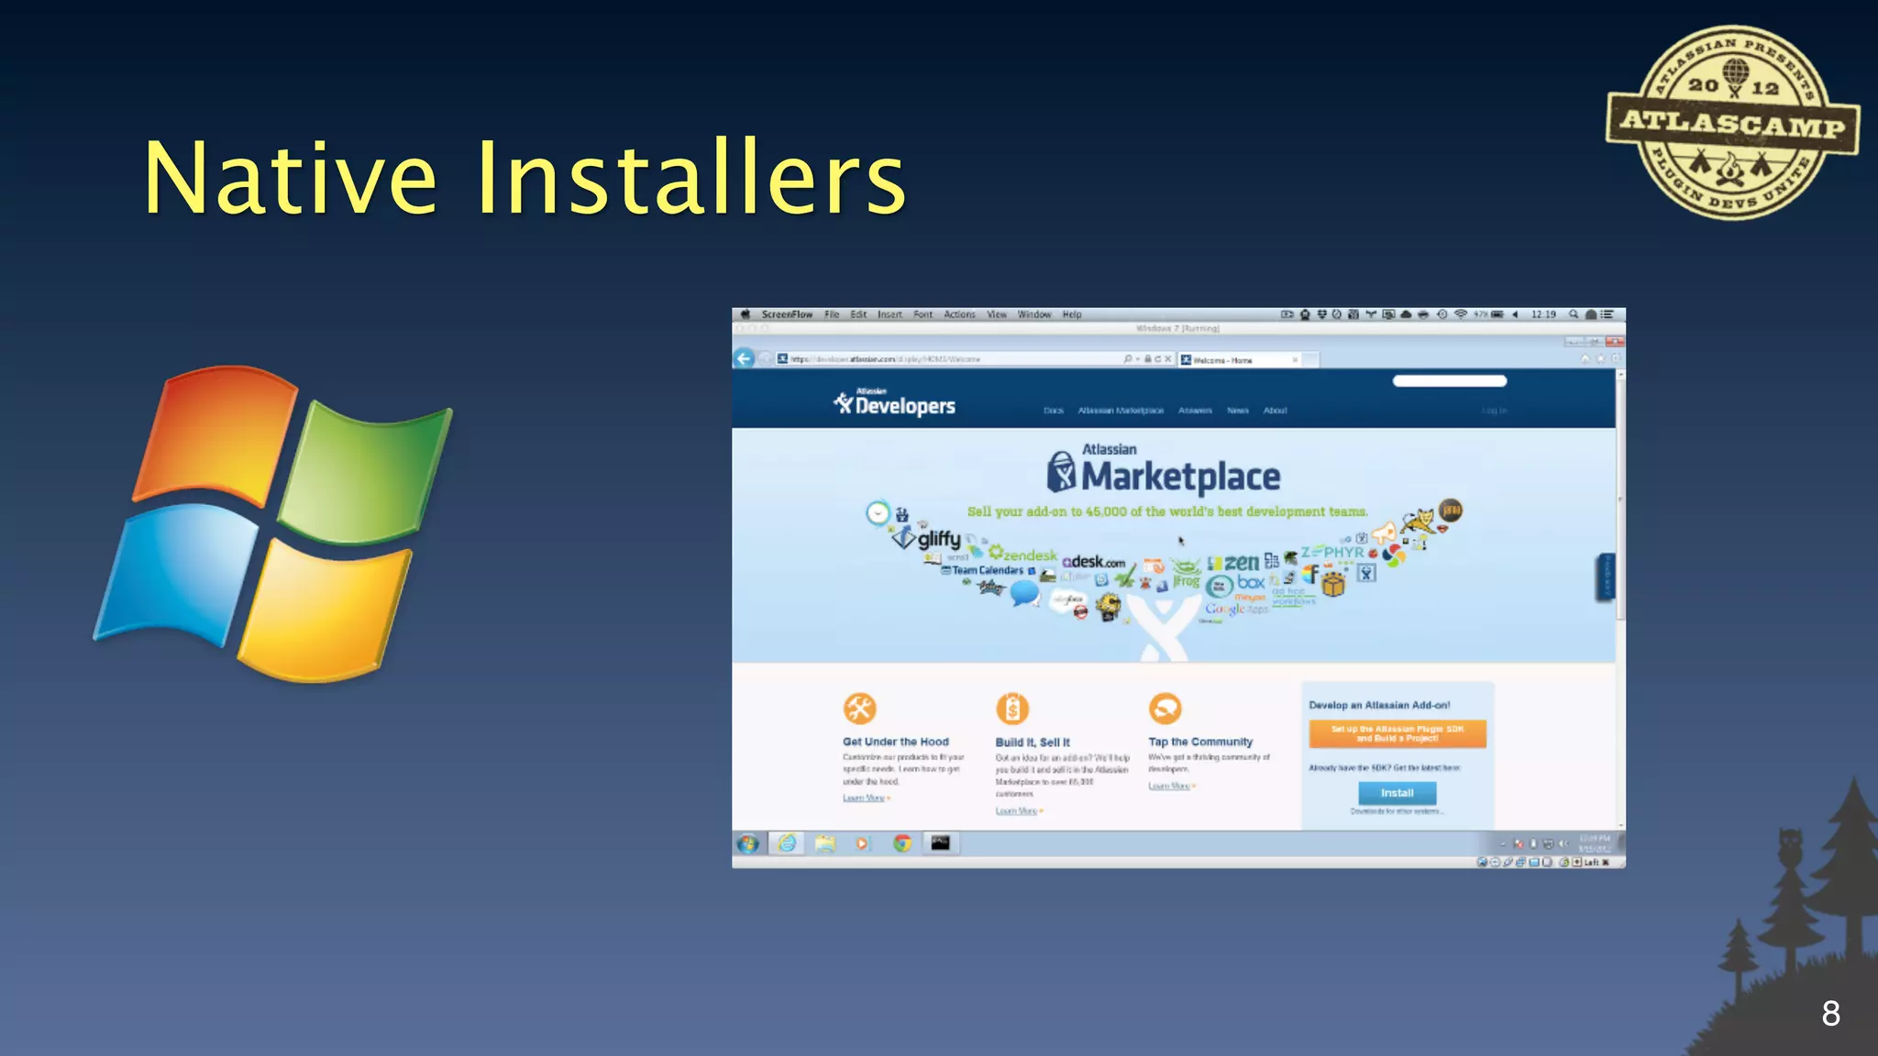The height and width of the screenshot is (1056, 1878).
Task: Open the Downloads for other systems link
Action: point(1397,811)
